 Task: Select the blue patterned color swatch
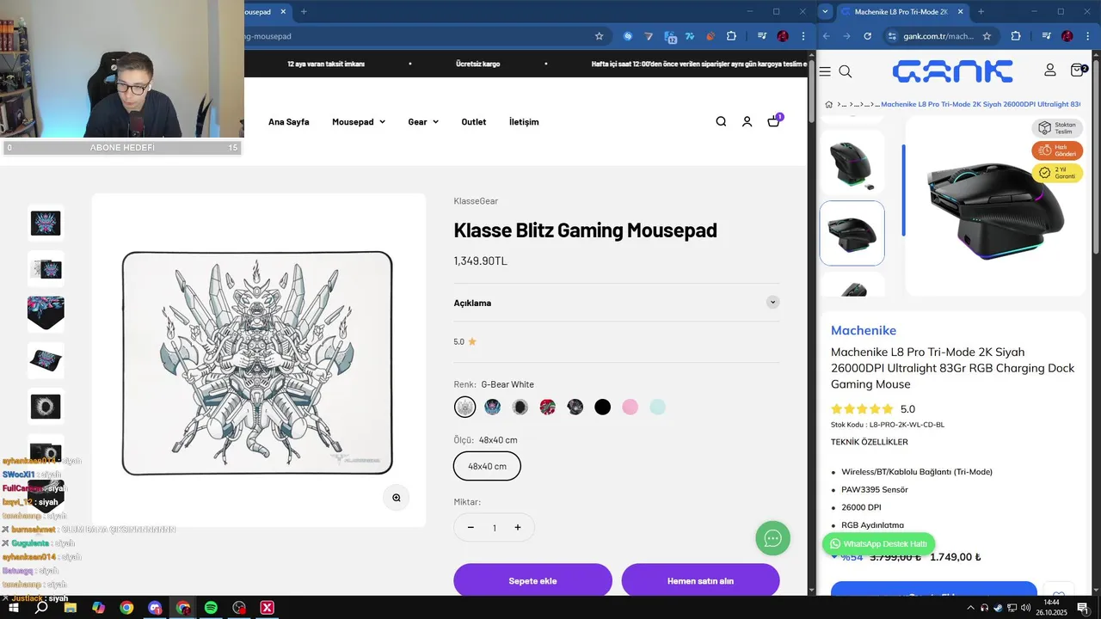(493, 408)
